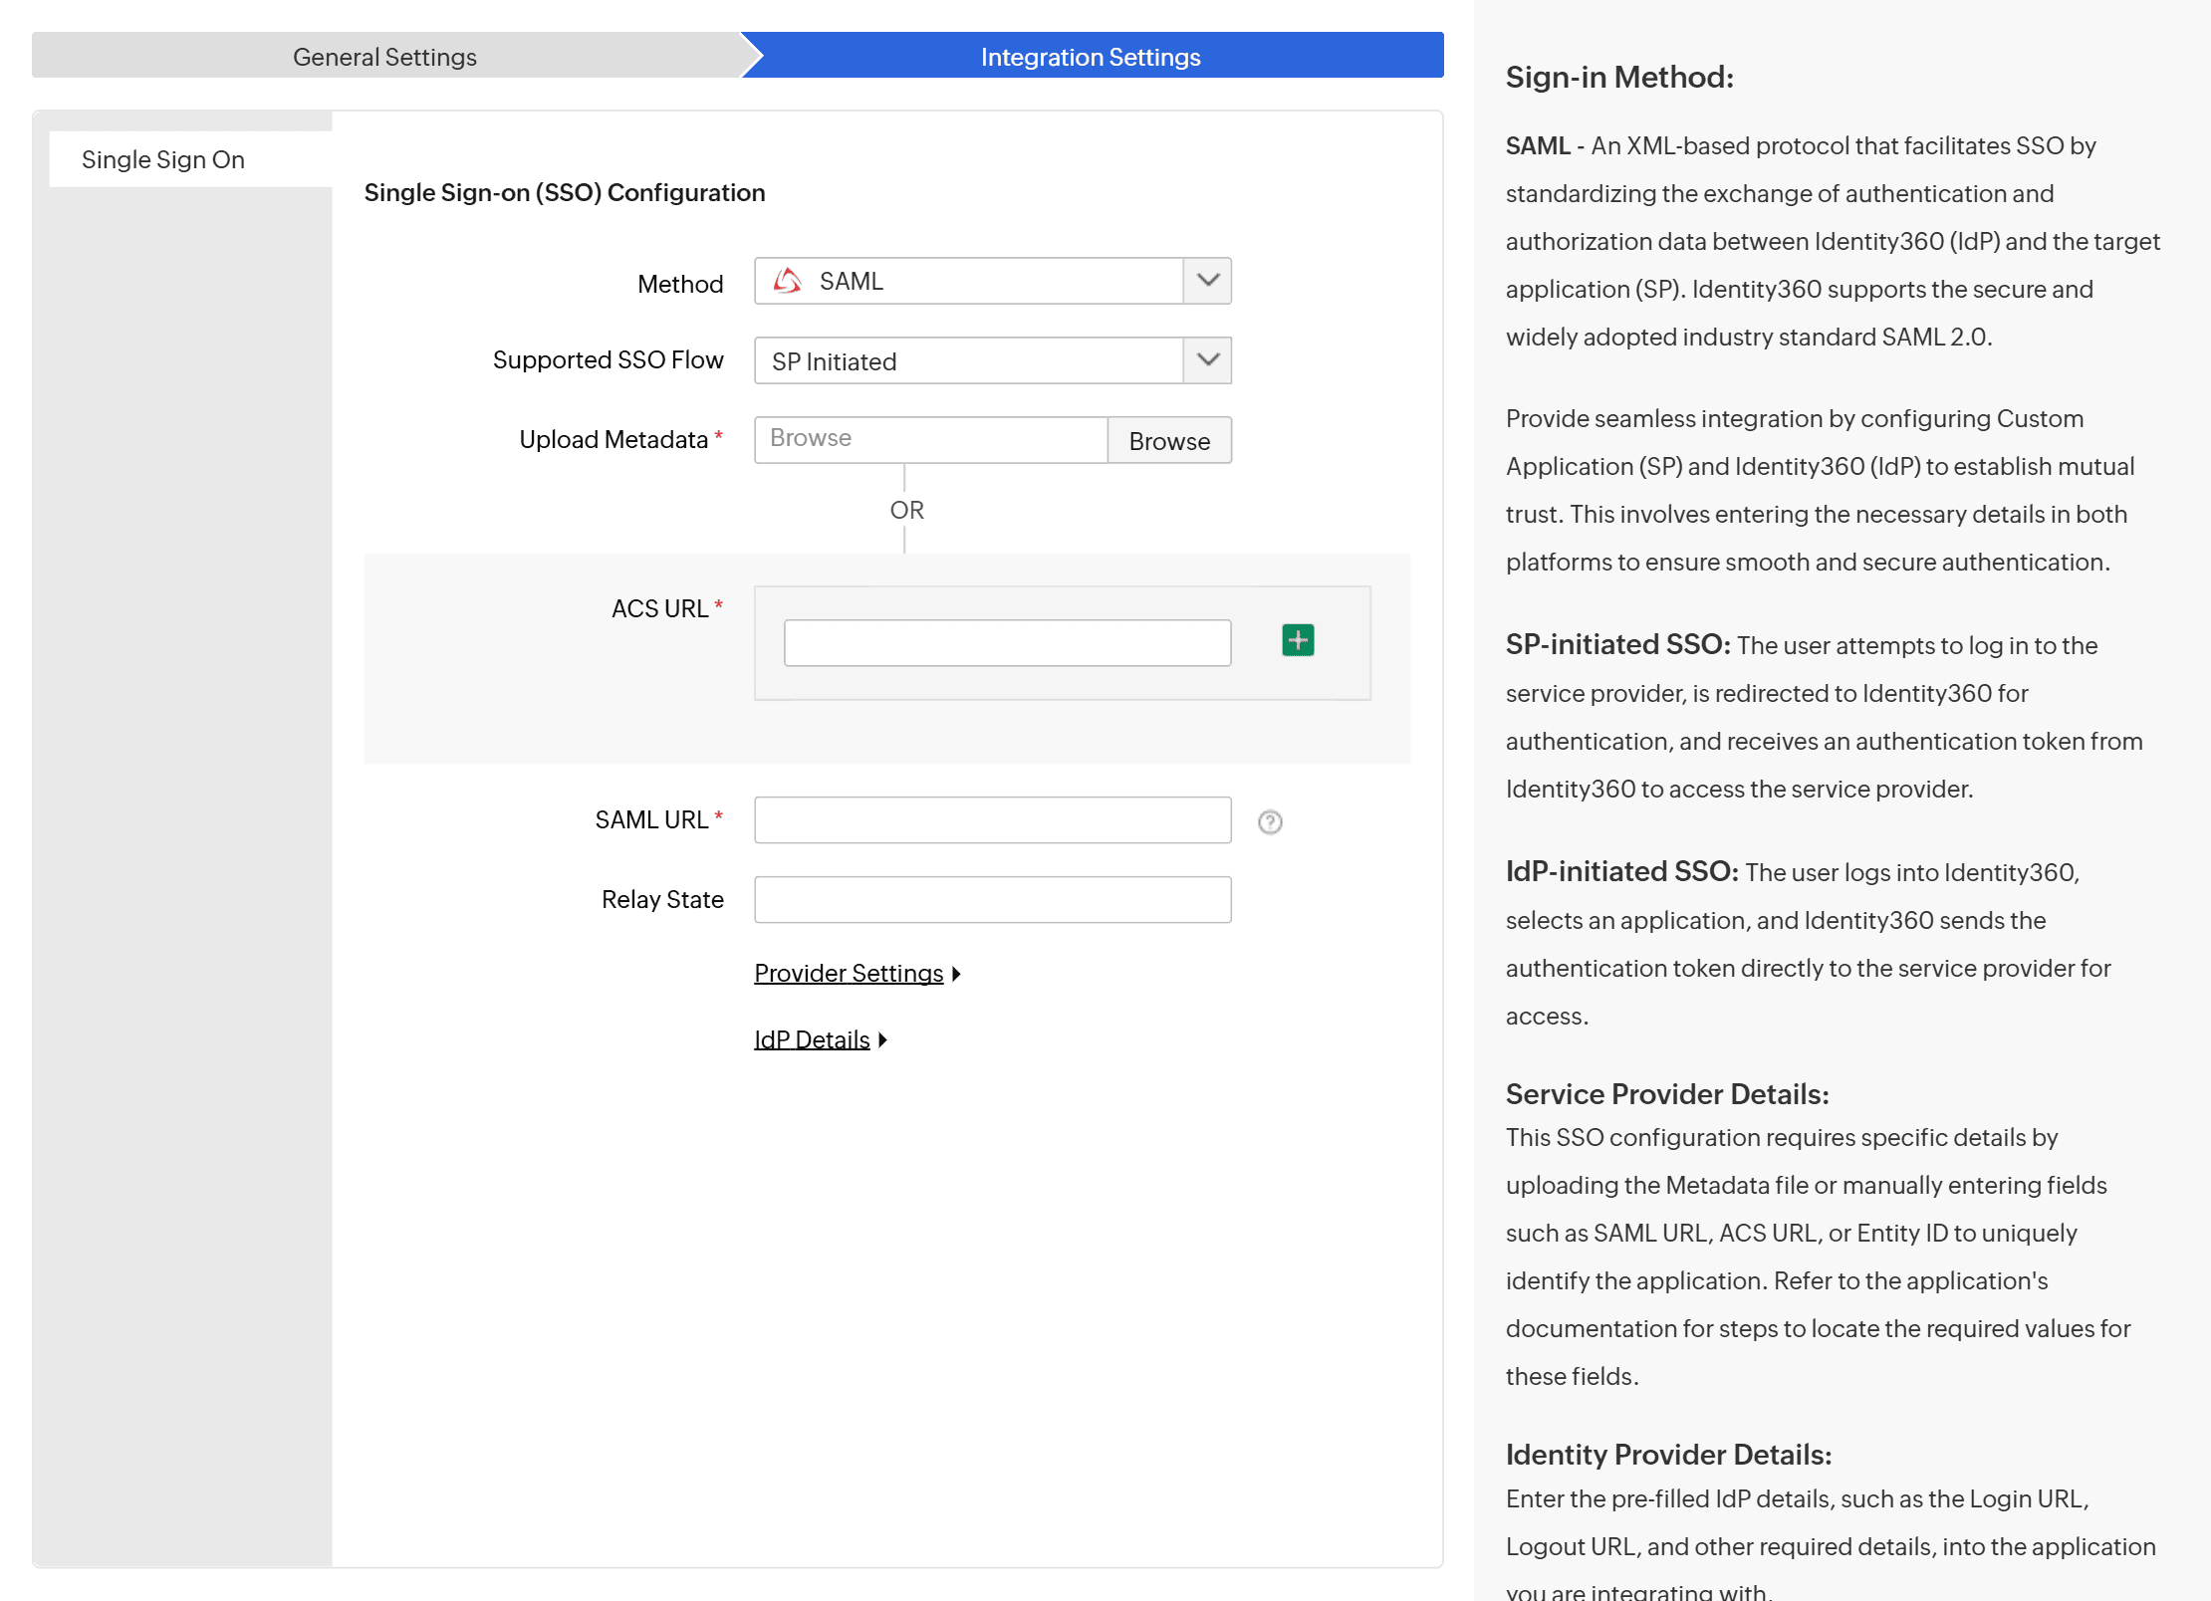Click the ACS URL label
The height and width of the screenshot is (1601, 2211).
point(659,609)
